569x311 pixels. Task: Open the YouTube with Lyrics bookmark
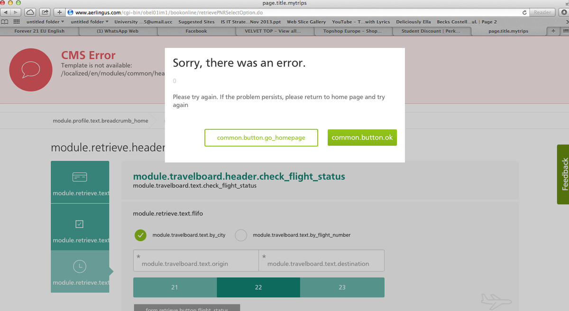coord(361,22)
